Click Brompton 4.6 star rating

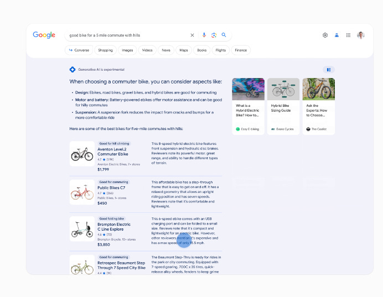105,235
